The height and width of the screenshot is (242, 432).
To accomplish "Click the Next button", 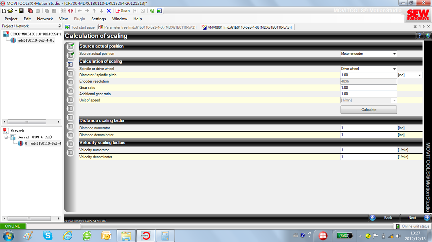I will coord(415,218).
